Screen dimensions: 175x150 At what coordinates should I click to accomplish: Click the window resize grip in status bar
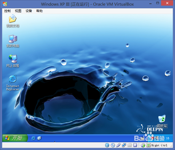171,146
